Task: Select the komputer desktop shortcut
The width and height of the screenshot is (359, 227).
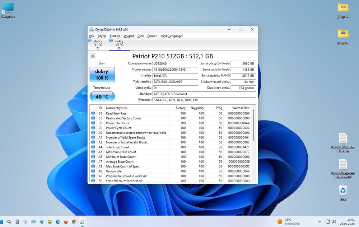Action: coord(8,10)
